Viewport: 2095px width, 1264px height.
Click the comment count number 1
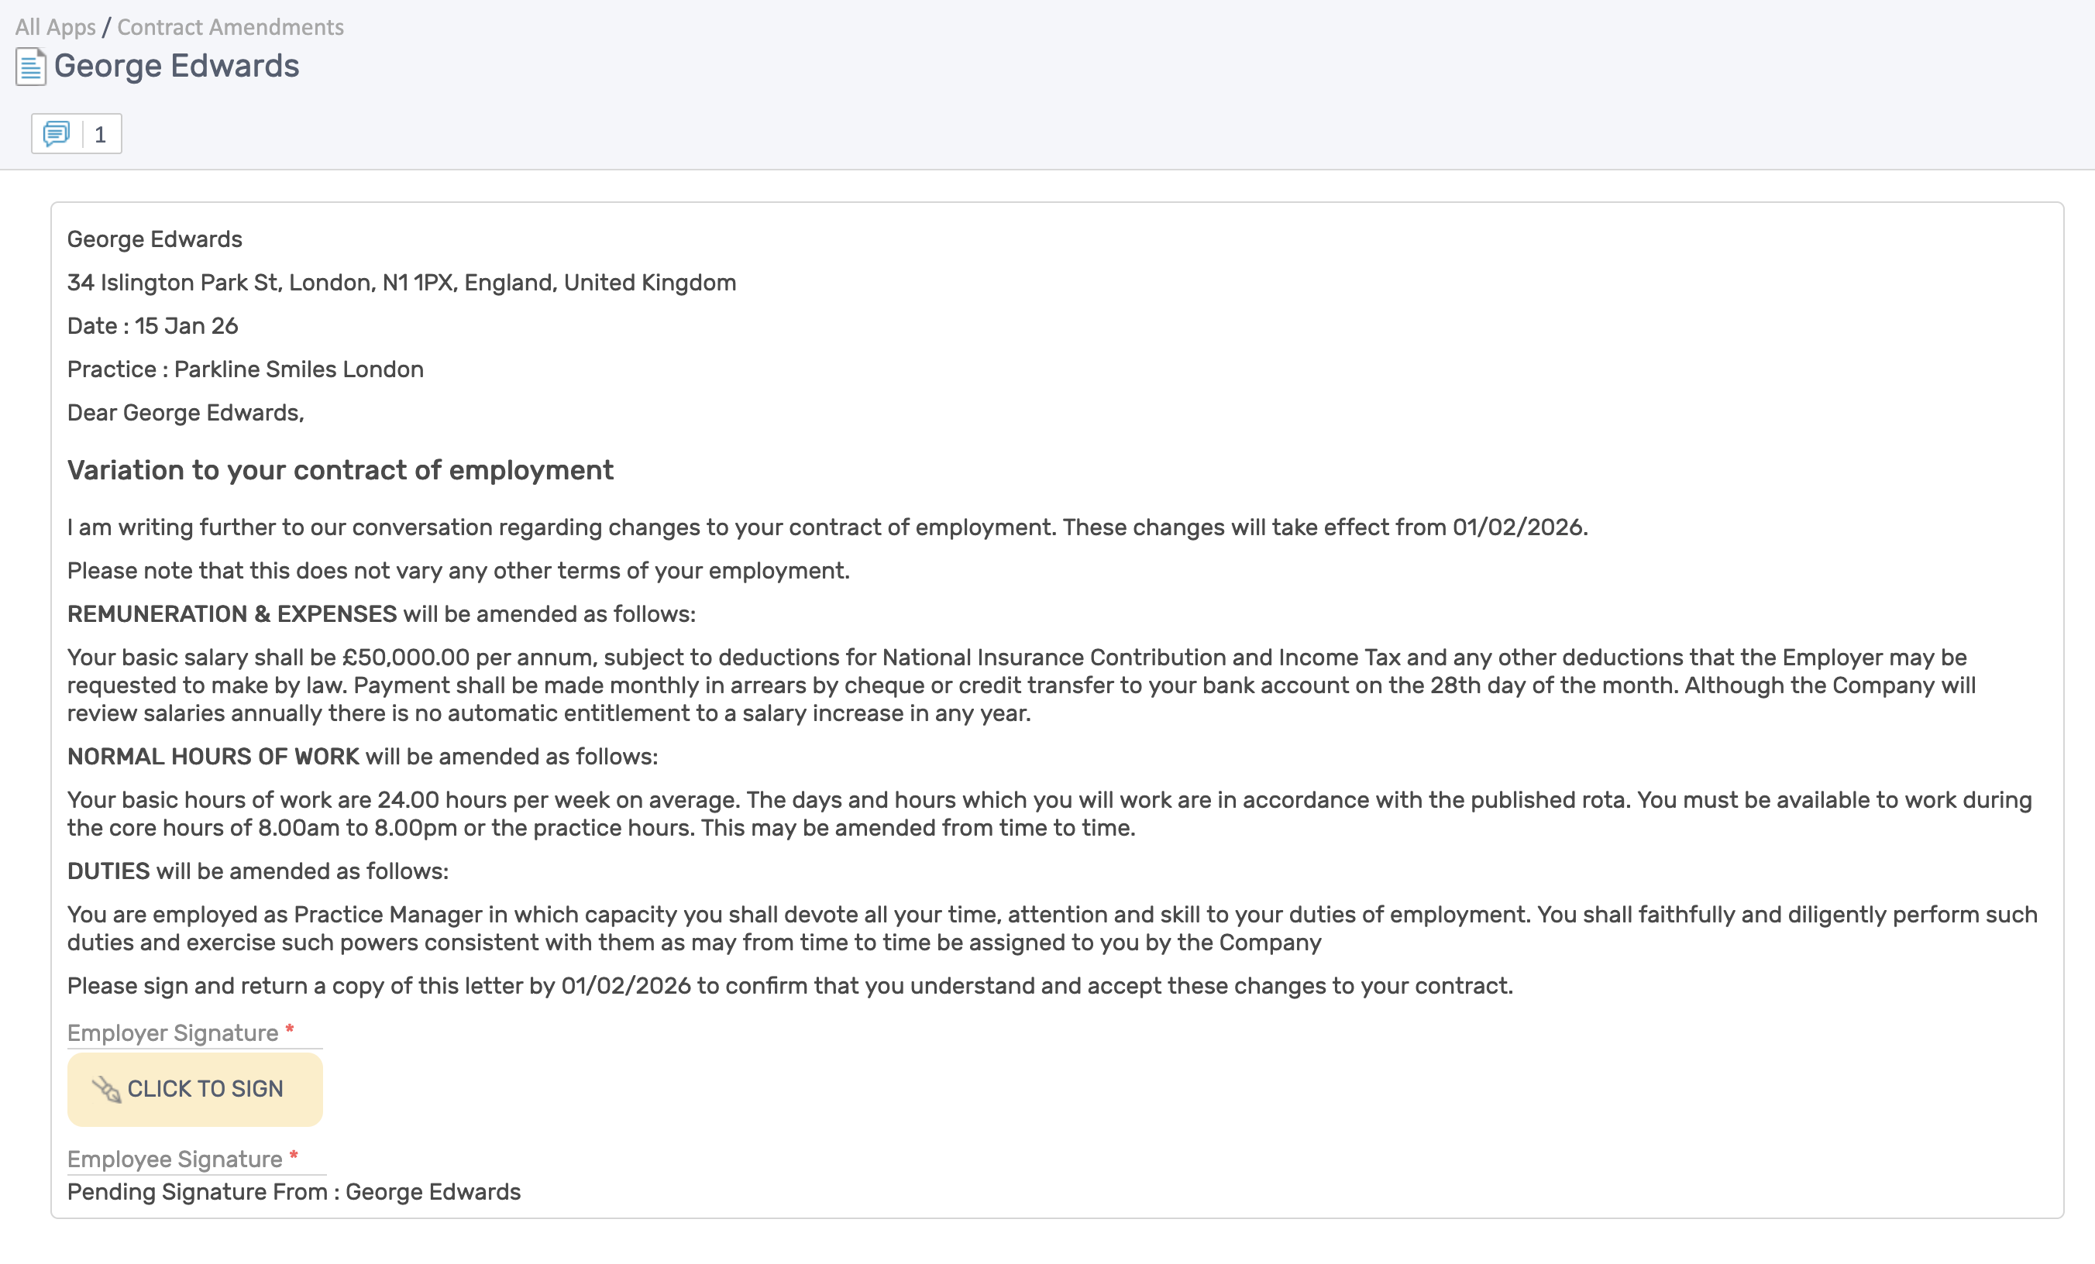coord(100,134)
